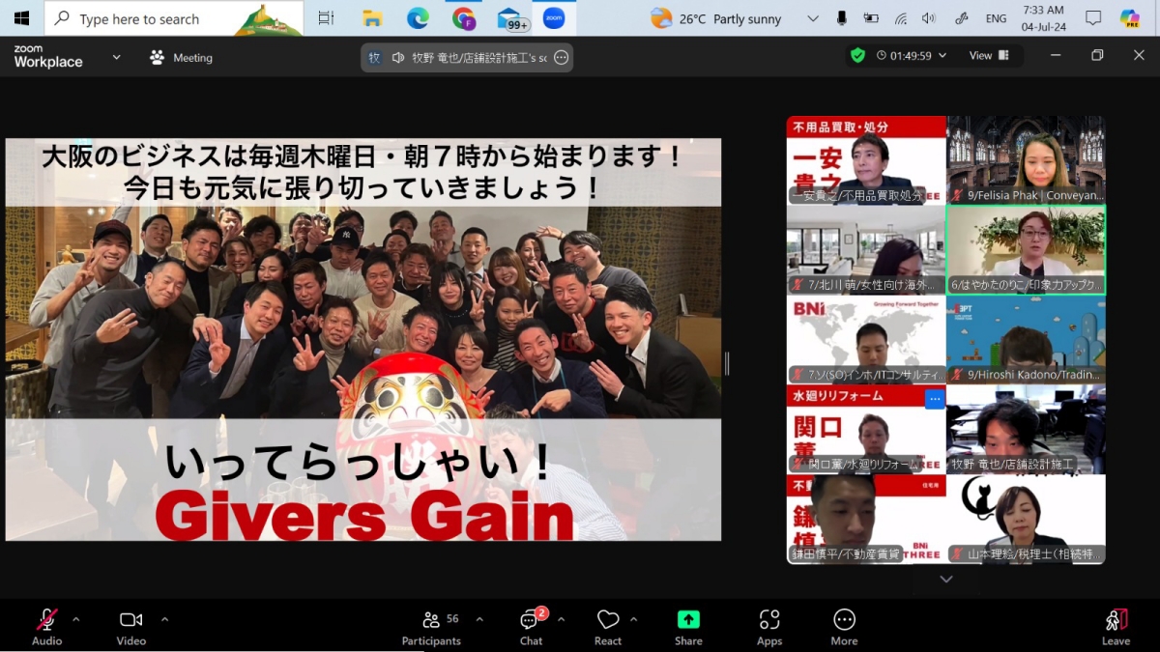
Task: Open the Participants panel
Action: [x=431, y=626]
